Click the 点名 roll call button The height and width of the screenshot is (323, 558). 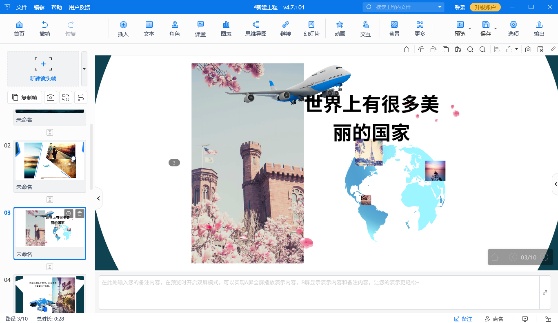pyautogui.click(x=494, y=319)
